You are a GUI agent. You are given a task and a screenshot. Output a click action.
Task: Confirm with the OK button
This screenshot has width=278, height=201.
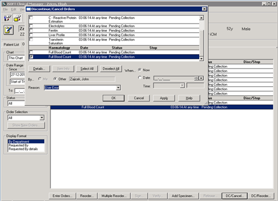(114, 98)
